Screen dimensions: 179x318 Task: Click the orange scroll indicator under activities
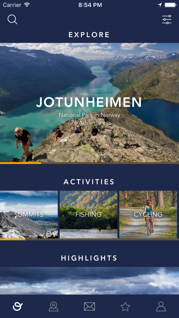point(12,239)
